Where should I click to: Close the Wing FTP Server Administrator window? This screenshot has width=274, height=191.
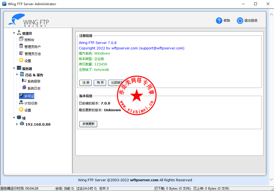coord(268,4)
